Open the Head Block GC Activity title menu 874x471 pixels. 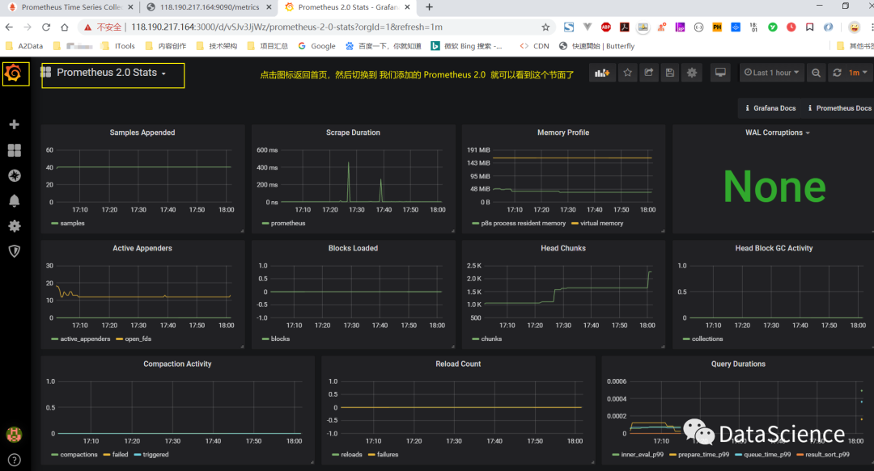click(x=774, y=248)
